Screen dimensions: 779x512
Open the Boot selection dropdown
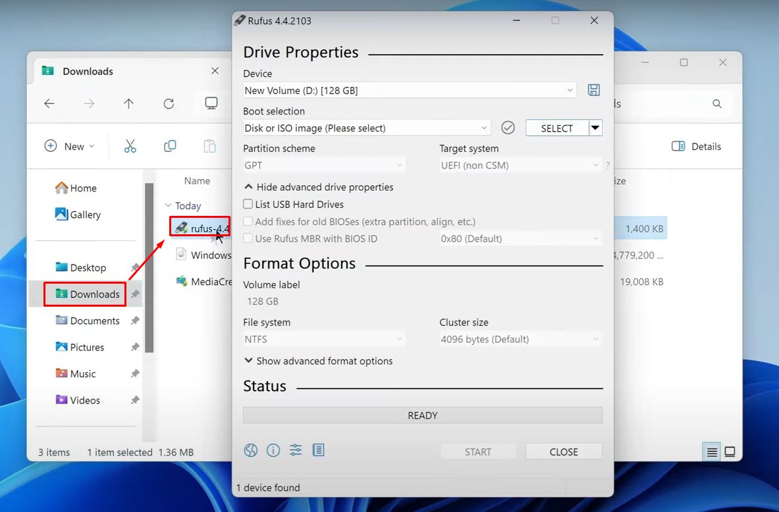coord(367,128)
